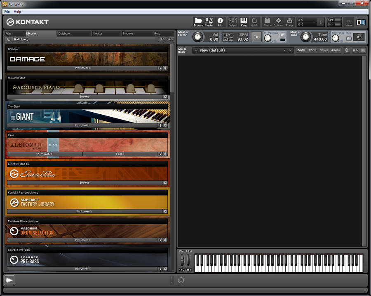
Task: Open the Options gear icon
Action: coord(278,21)
